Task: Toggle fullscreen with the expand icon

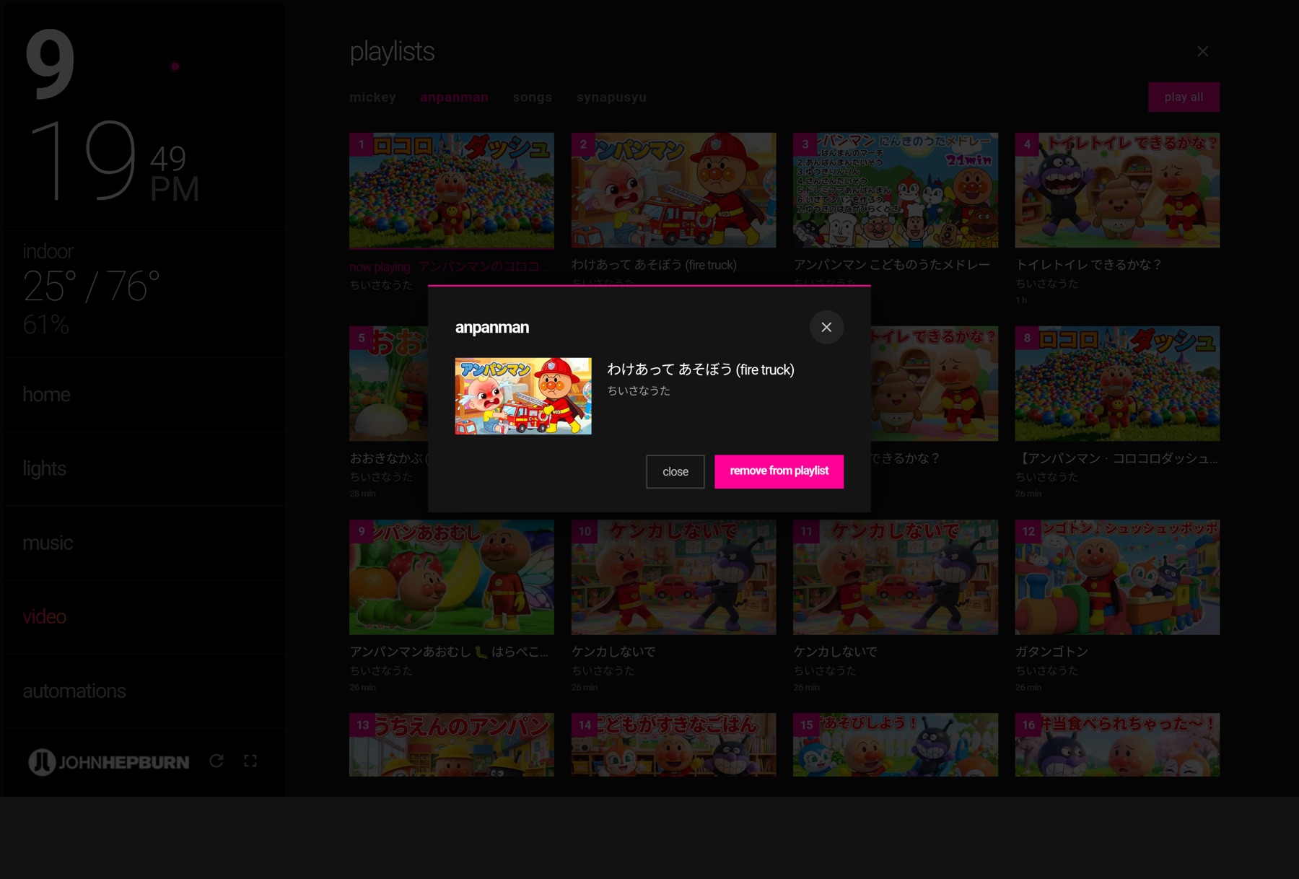Action: 250,761
